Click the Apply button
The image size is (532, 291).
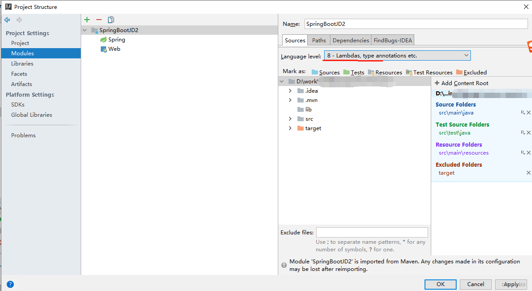click(511, 284)
